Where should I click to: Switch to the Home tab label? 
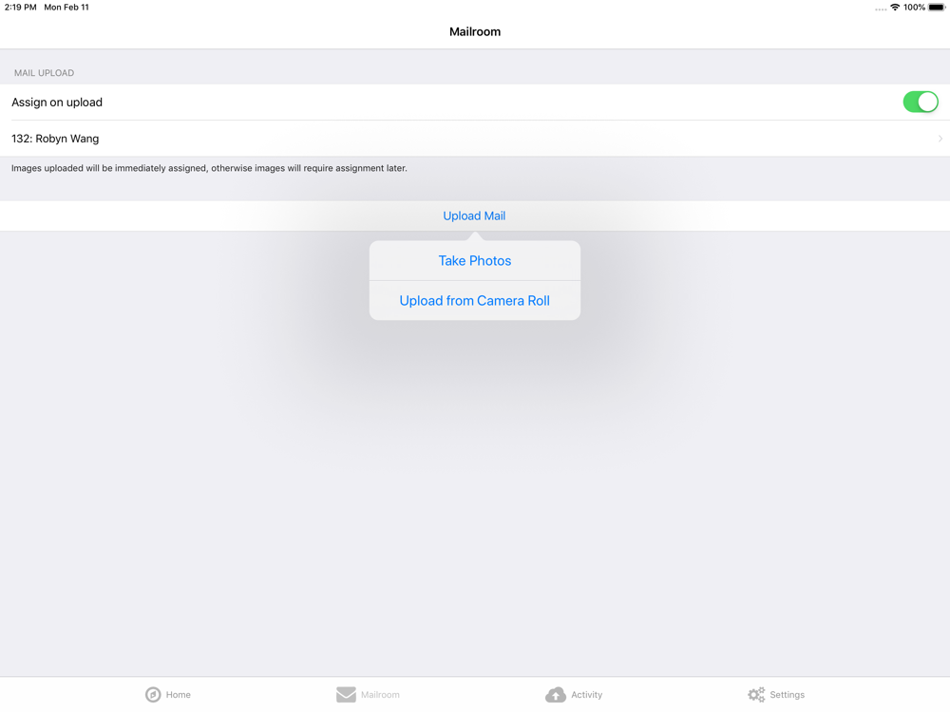(x=179, y=695)
